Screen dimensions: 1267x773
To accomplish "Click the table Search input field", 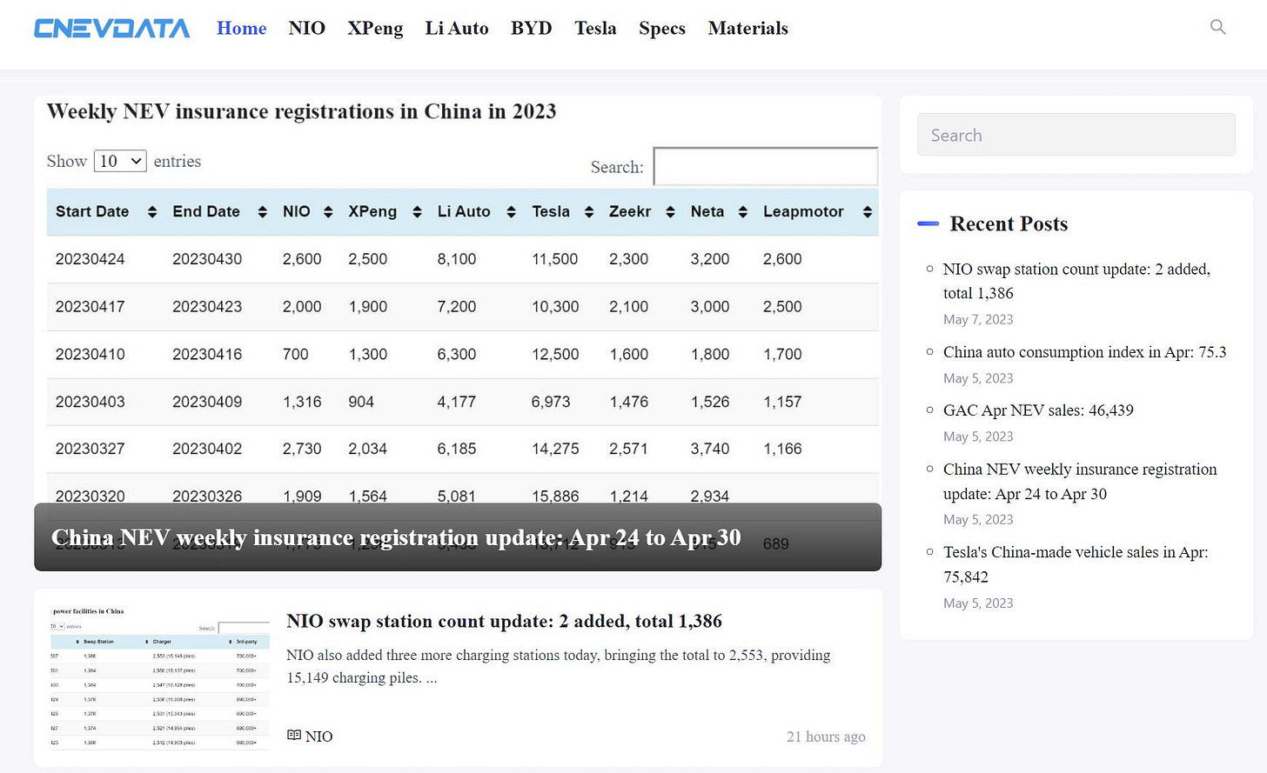I will click(x=766, y=166).
